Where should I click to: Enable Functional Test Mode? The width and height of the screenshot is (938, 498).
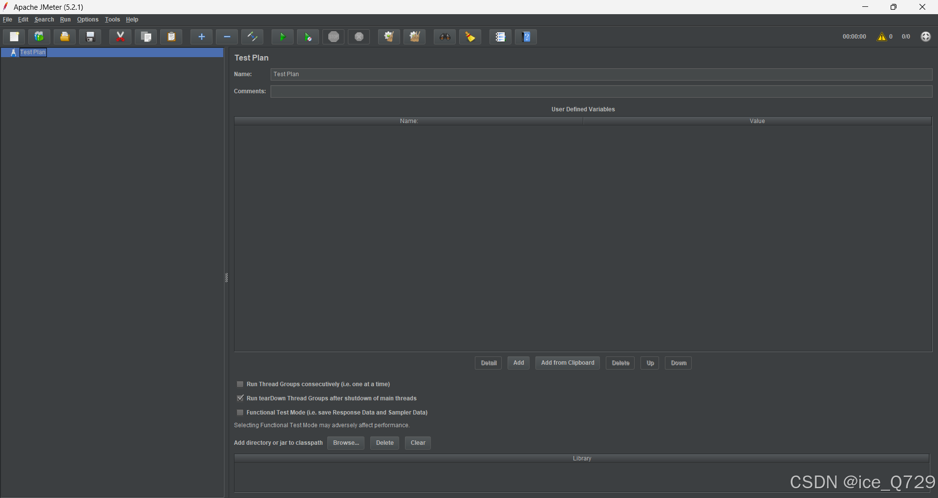tap(240, 413)
